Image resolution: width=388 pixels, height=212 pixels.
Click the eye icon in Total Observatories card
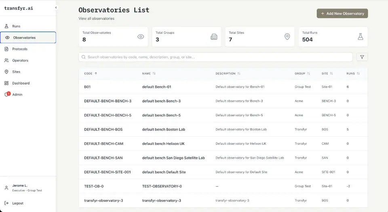point(141,37)
